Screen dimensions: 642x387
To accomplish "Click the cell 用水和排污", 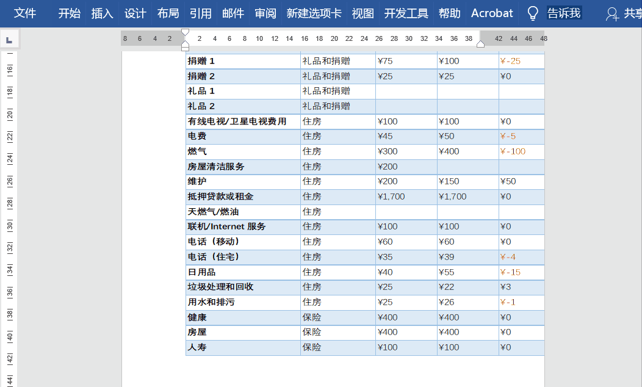I will [x=243, y=302].
